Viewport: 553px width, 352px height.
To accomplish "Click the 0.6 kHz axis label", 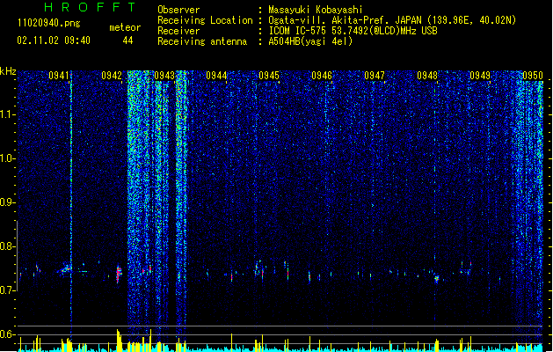I will pyautogui.click(x=8, y=334).
